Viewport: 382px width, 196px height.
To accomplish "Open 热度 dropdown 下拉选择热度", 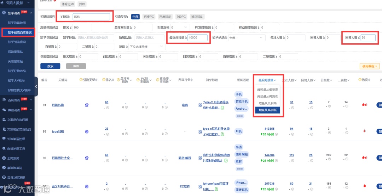I will tap(147, 47).
